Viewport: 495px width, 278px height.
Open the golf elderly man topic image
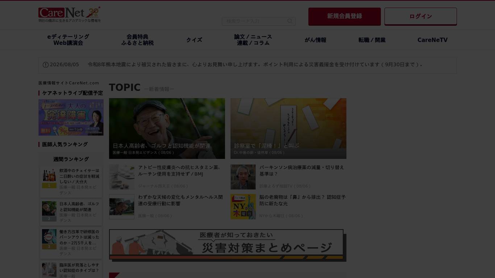(x=167, y=129)
